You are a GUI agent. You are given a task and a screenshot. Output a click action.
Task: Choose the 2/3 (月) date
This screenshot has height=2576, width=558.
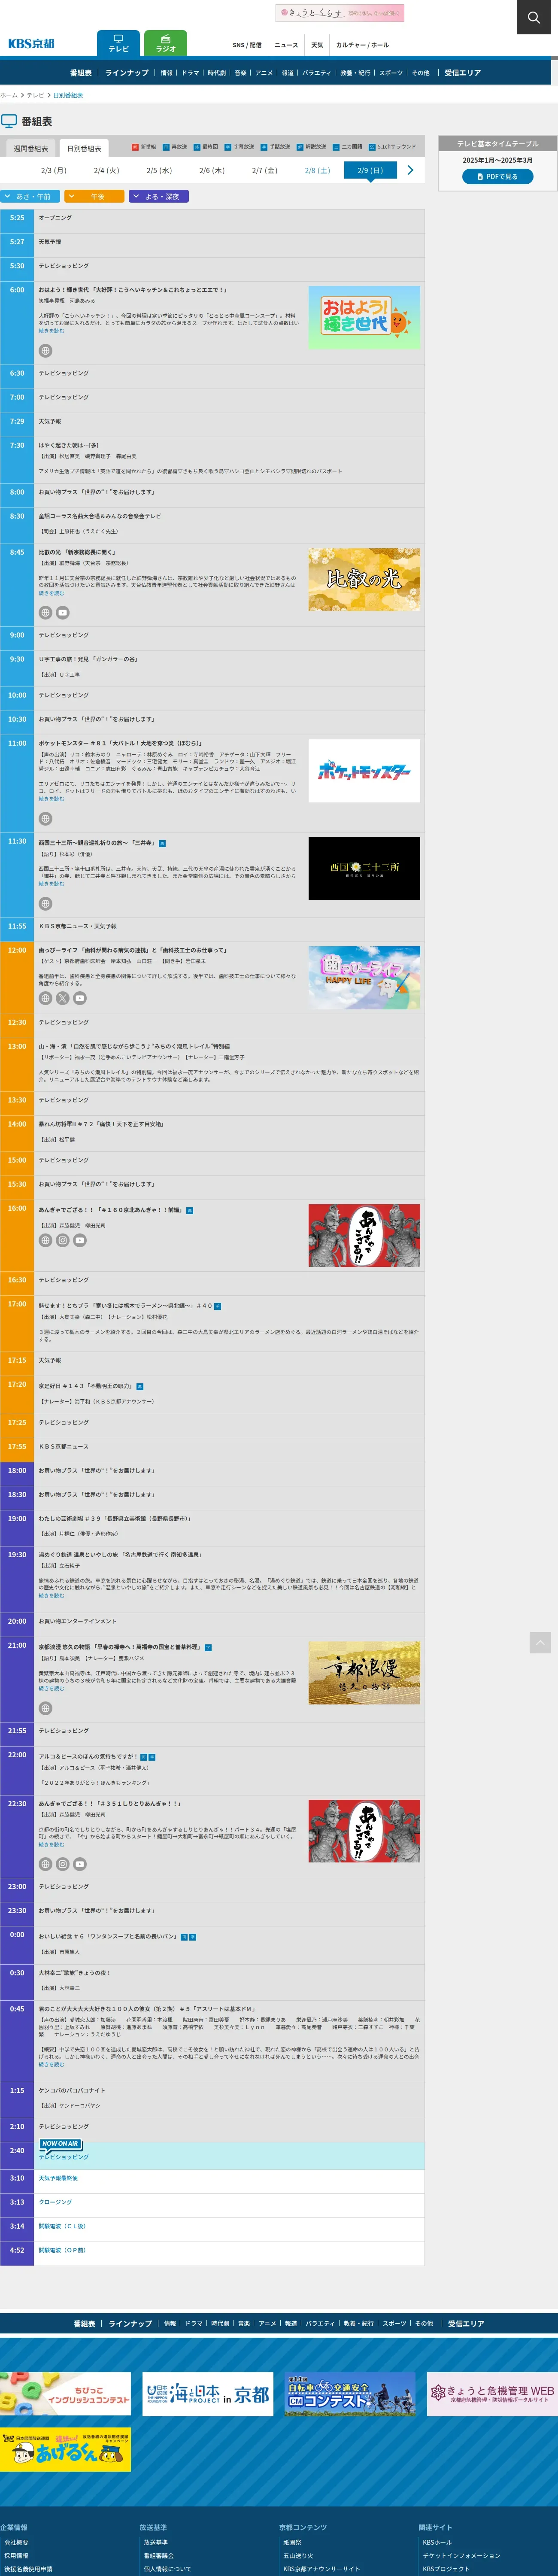click(54, 171)
